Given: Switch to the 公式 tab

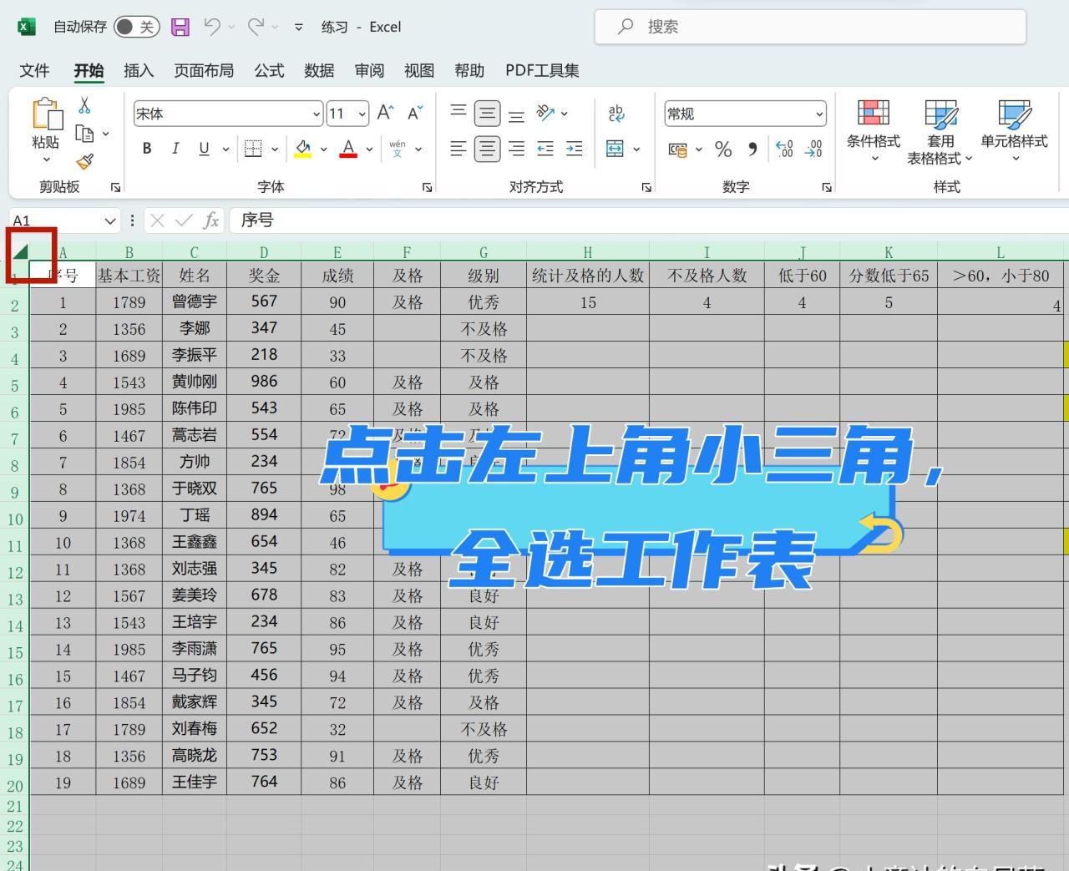Looking at the screenshot, I should tap(269, 70).
